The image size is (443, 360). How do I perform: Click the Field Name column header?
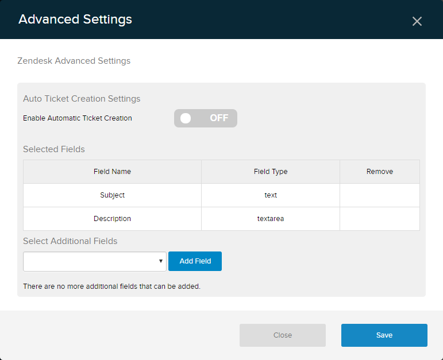pyautogui.click(x=112, y=172)
